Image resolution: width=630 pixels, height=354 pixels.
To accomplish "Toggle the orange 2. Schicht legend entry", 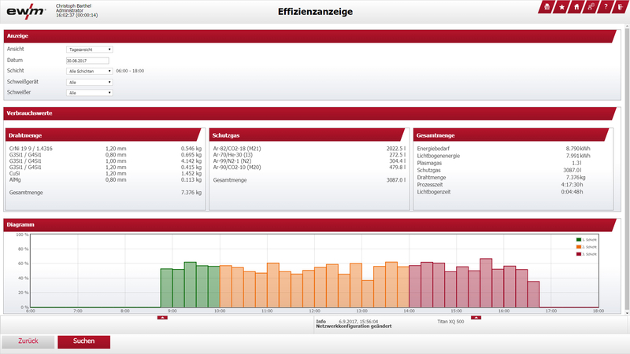I will click(x=587, y=247).
